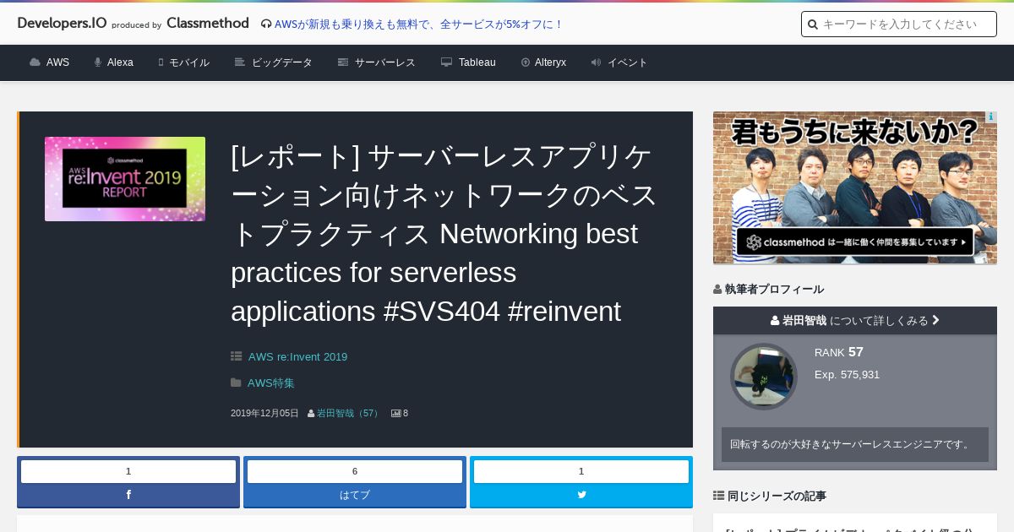Click the phone icon beside モバイル
This screenshot has width=1014, height=532.
coord(161,62)
